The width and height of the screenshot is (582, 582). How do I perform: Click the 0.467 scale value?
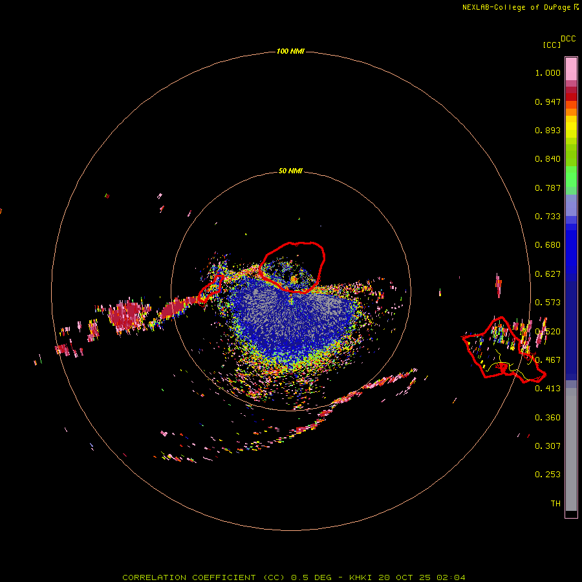pos(548,360)
